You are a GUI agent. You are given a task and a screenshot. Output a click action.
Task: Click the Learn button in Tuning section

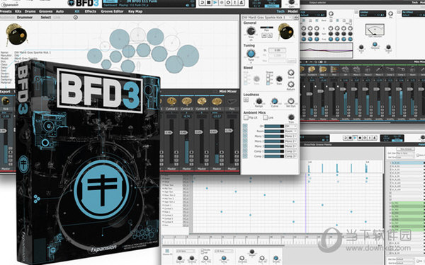291,61
